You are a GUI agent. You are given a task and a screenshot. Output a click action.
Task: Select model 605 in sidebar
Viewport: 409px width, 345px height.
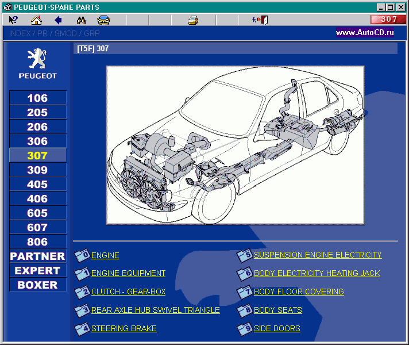pos(37,213)
